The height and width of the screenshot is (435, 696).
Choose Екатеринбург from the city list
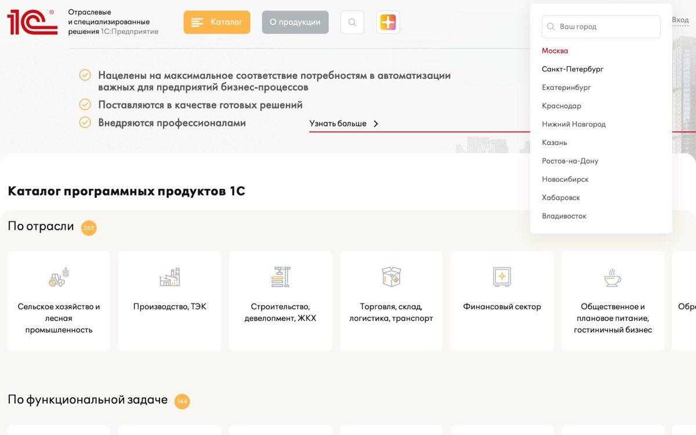(566, 88)
